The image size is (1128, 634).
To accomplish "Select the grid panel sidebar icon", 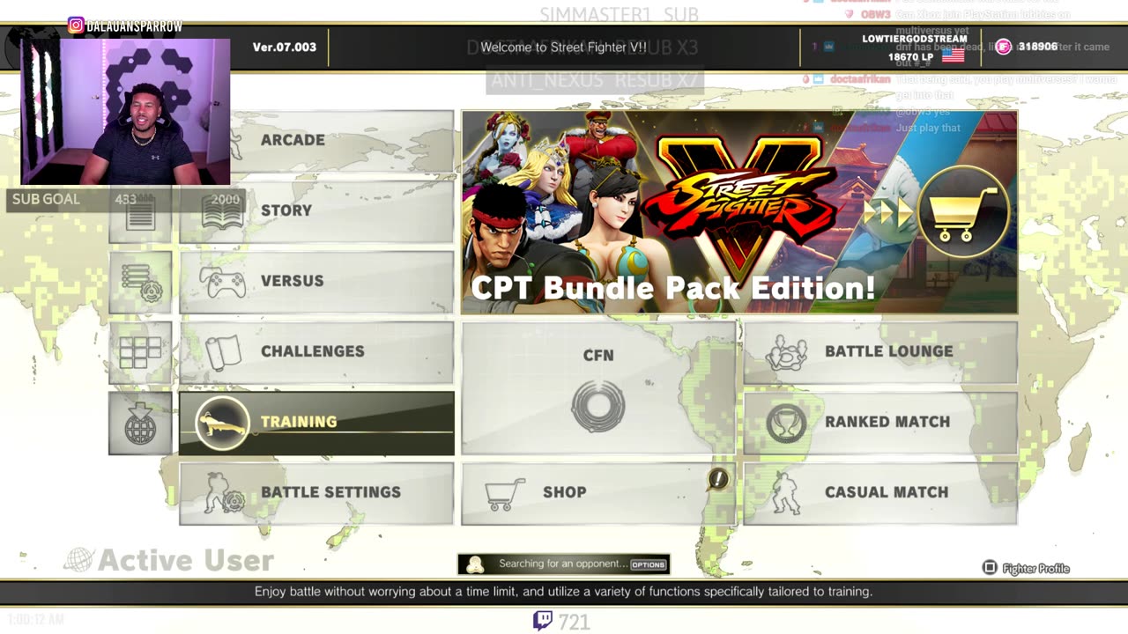I will 140,353.
